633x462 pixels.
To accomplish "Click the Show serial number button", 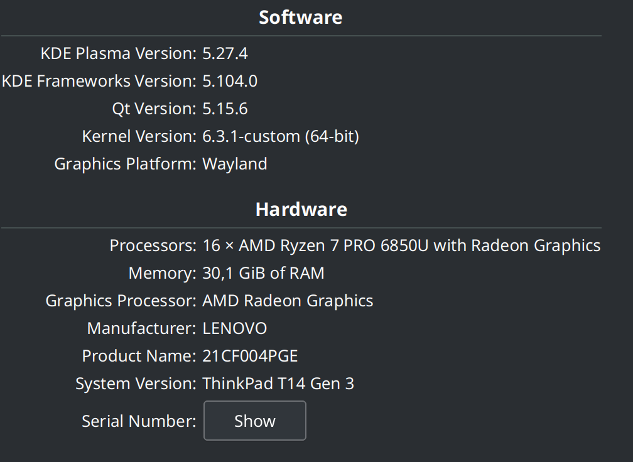I will pos(254,421).
